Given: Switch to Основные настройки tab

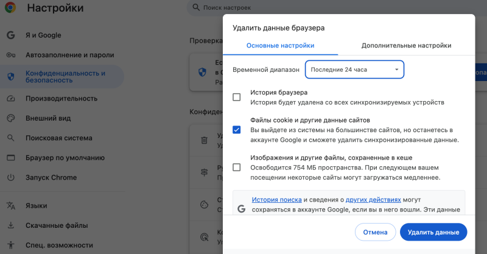Looking at the screenshot, I should pyautogui.click(x=280, y=46).
